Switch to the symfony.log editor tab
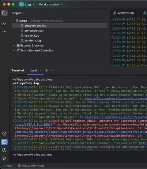 click(123, 13)
